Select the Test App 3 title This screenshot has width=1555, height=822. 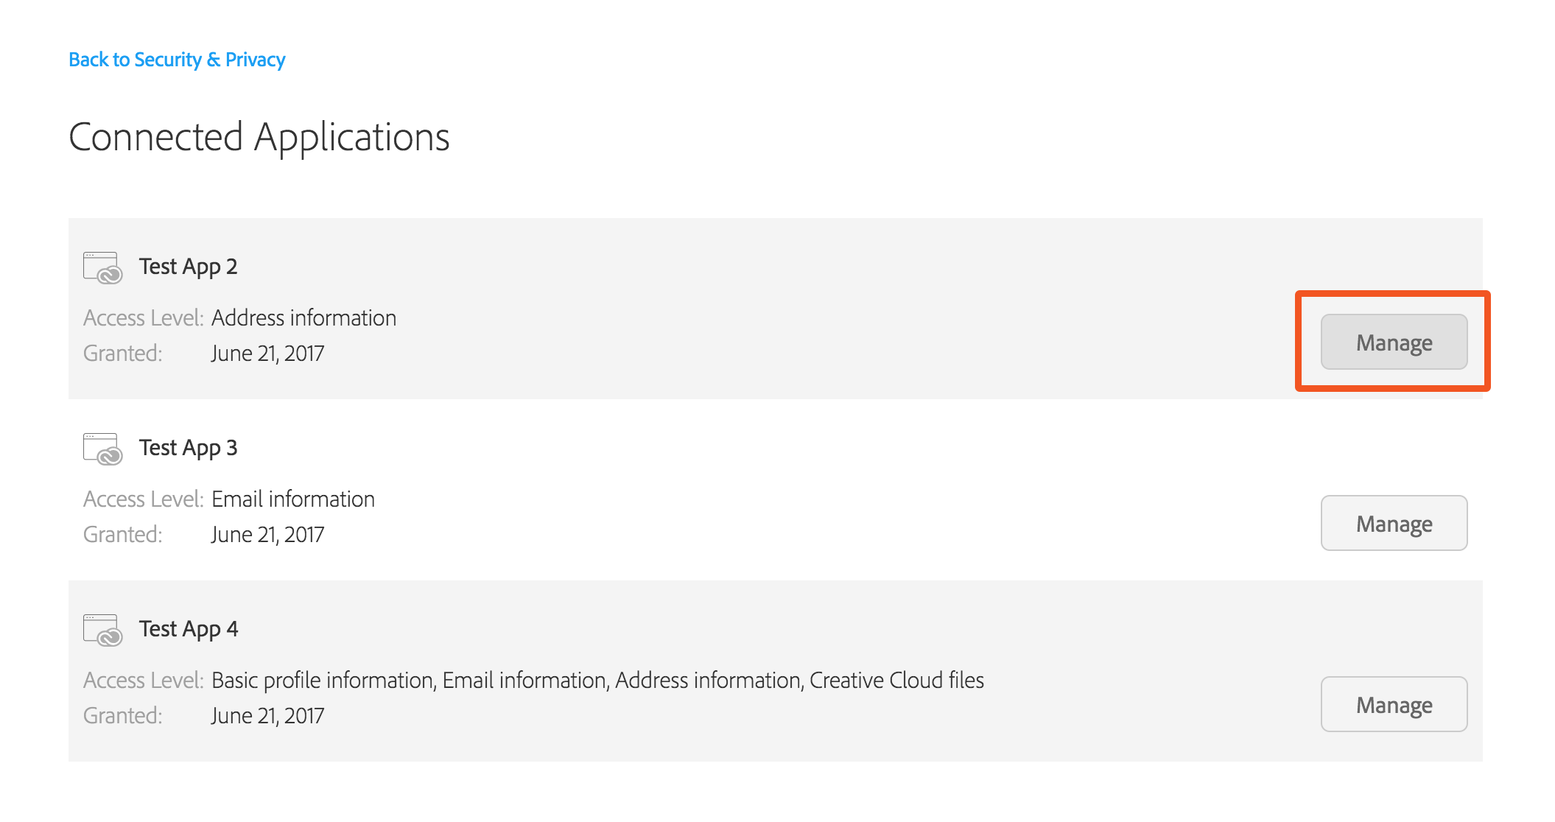coord(189,448)
